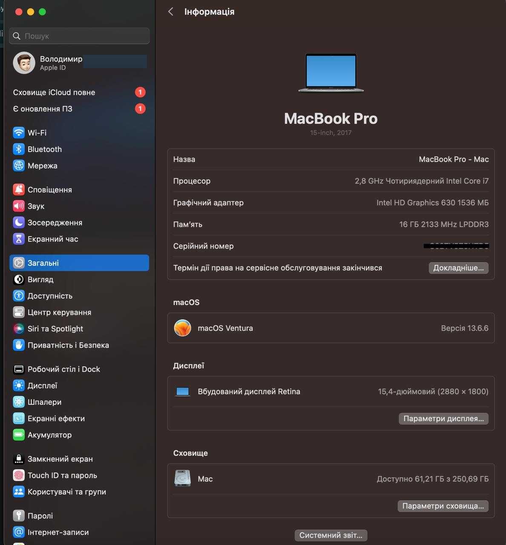The image size is (506, 545).
Task: Go back with the chevron arrow
Action: click(x=171, y=12)
